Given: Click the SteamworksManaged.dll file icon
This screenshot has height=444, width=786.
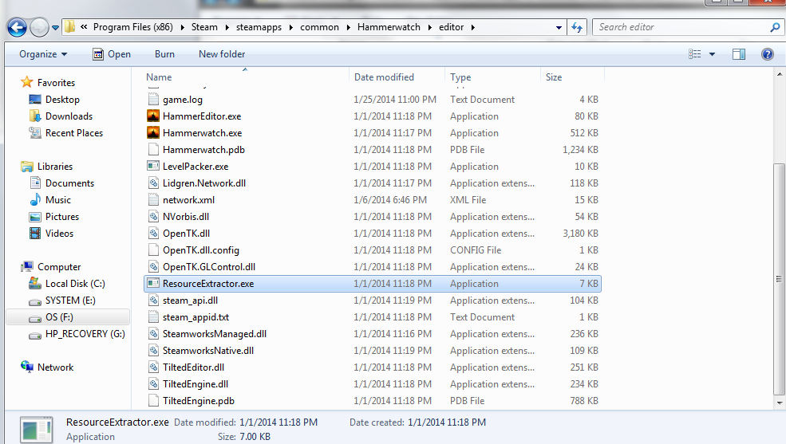Looking at the screenshot, I should [x=153, y=334].
